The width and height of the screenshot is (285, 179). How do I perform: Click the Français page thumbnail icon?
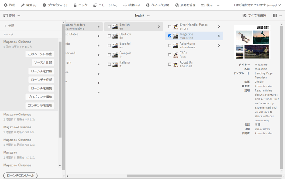click(x=115, y=55)
